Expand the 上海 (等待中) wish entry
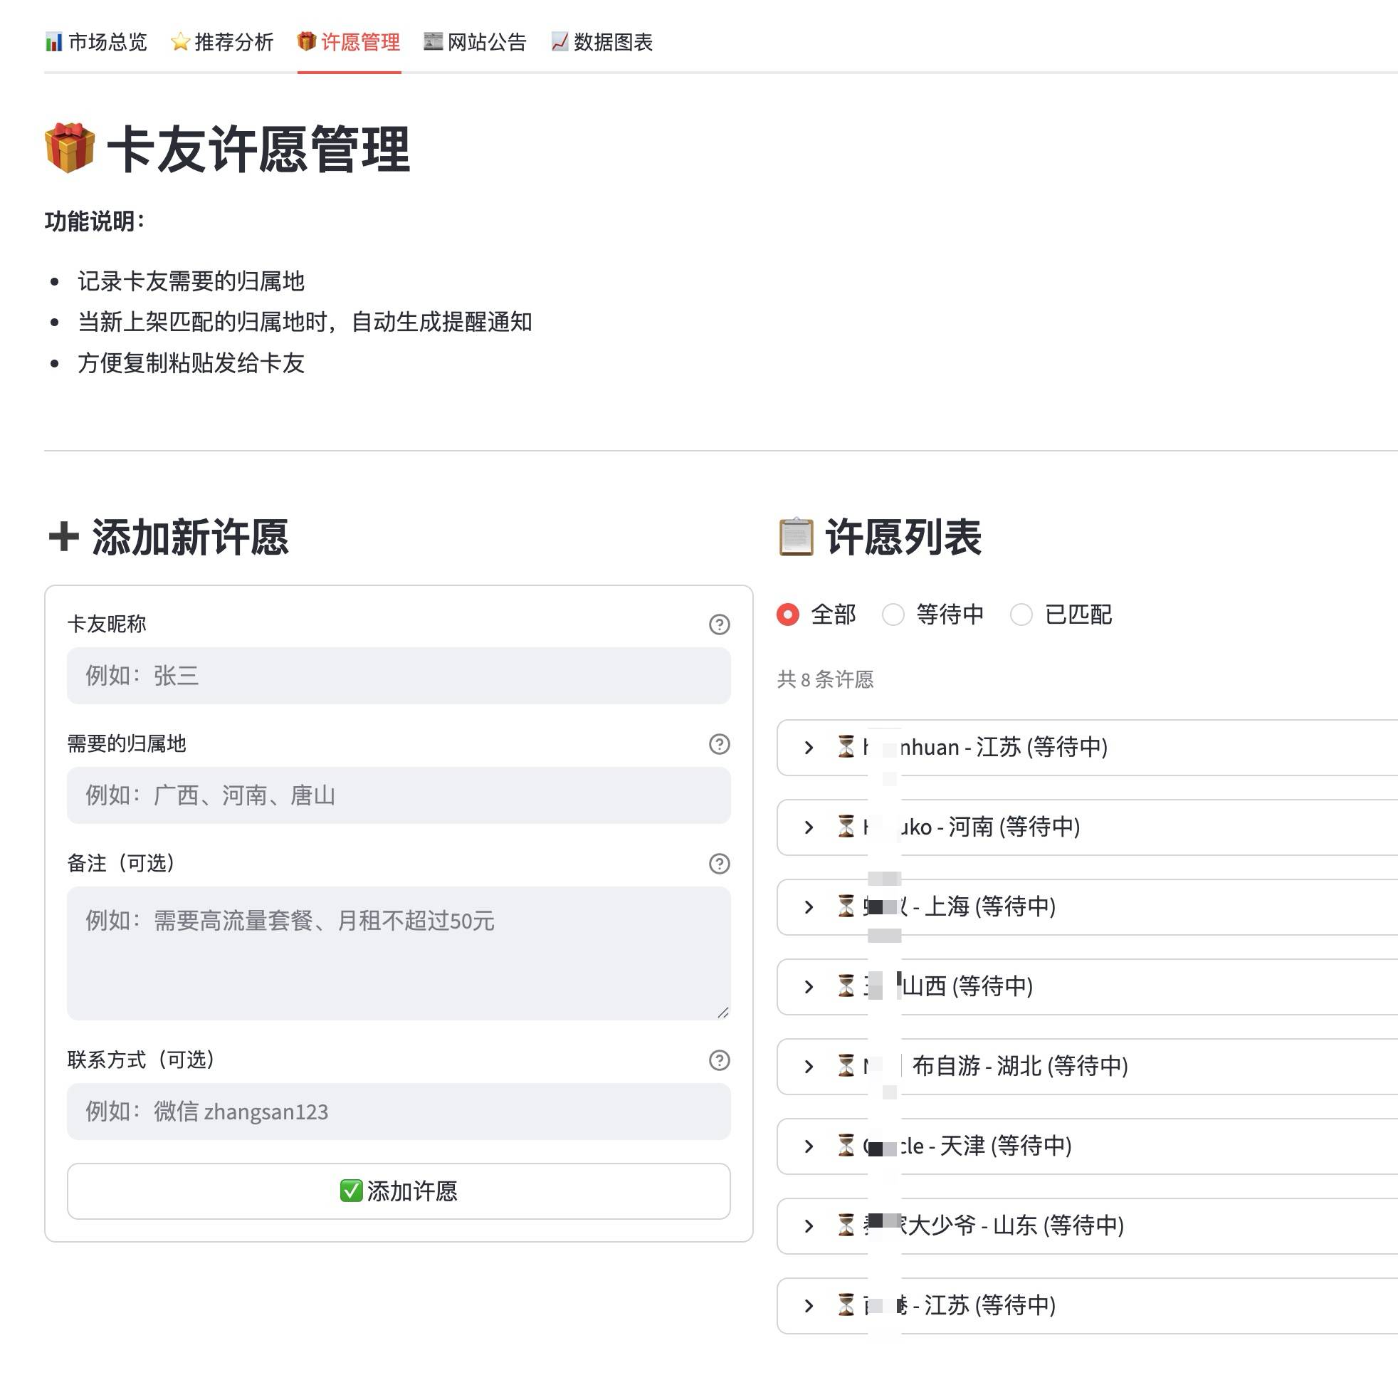Viewport: 1398px width, 1380px height. pyautogui.click(x=809, y=906)
